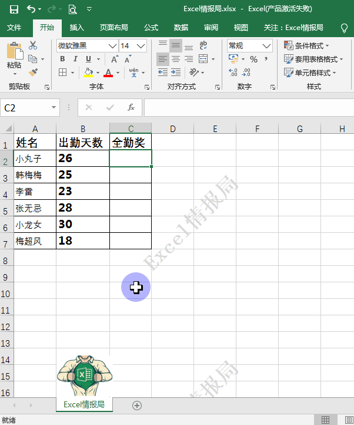354x425 pixels.
Task: Switch to the 插入 ribbon tab
Action: [77, 27]
